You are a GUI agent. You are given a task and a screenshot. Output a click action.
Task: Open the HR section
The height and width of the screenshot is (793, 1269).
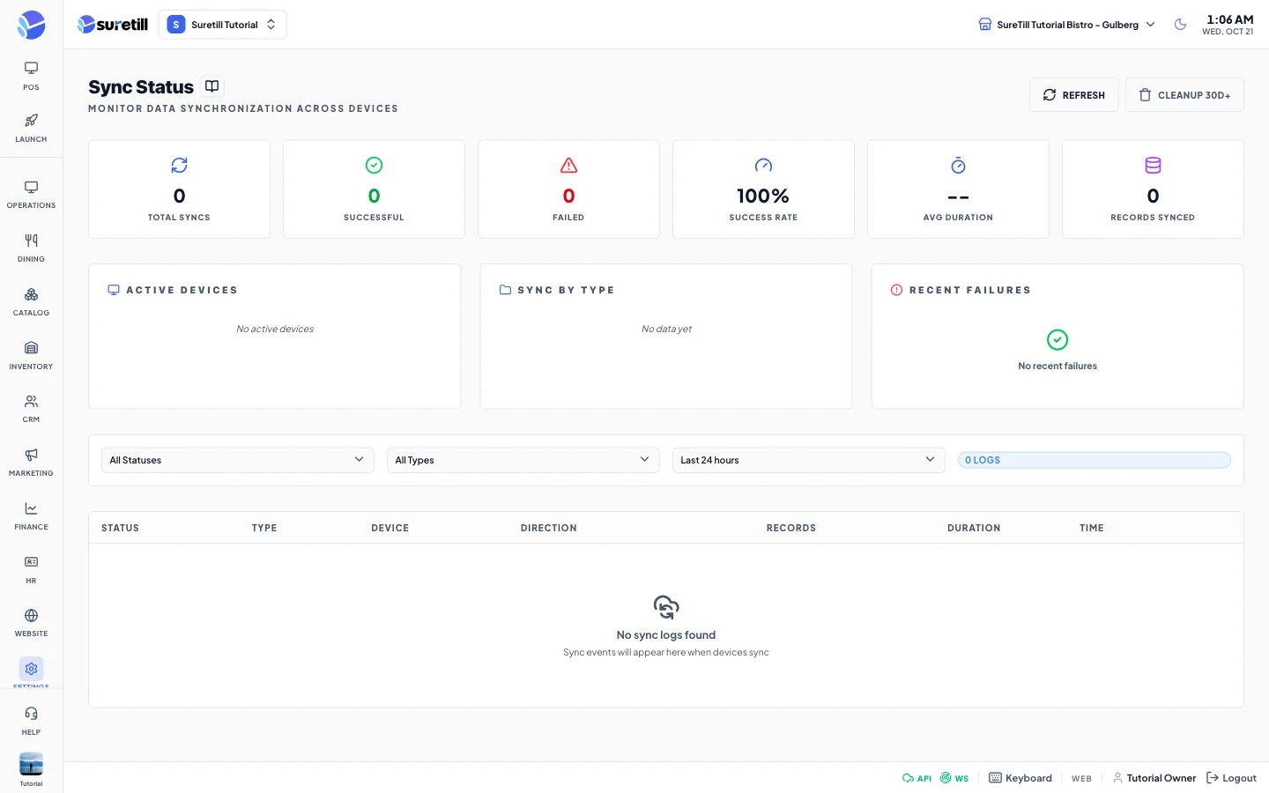tap(31, 570)
